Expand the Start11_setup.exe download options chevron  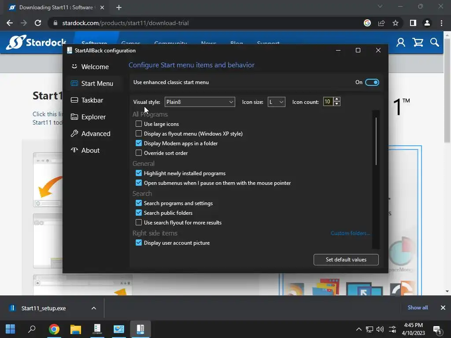click(94, 308)
